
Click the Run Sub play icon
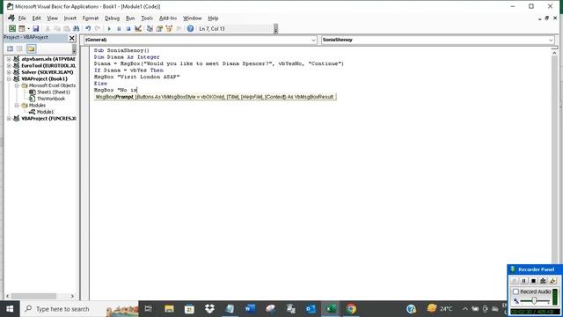[x=109, y=28]
